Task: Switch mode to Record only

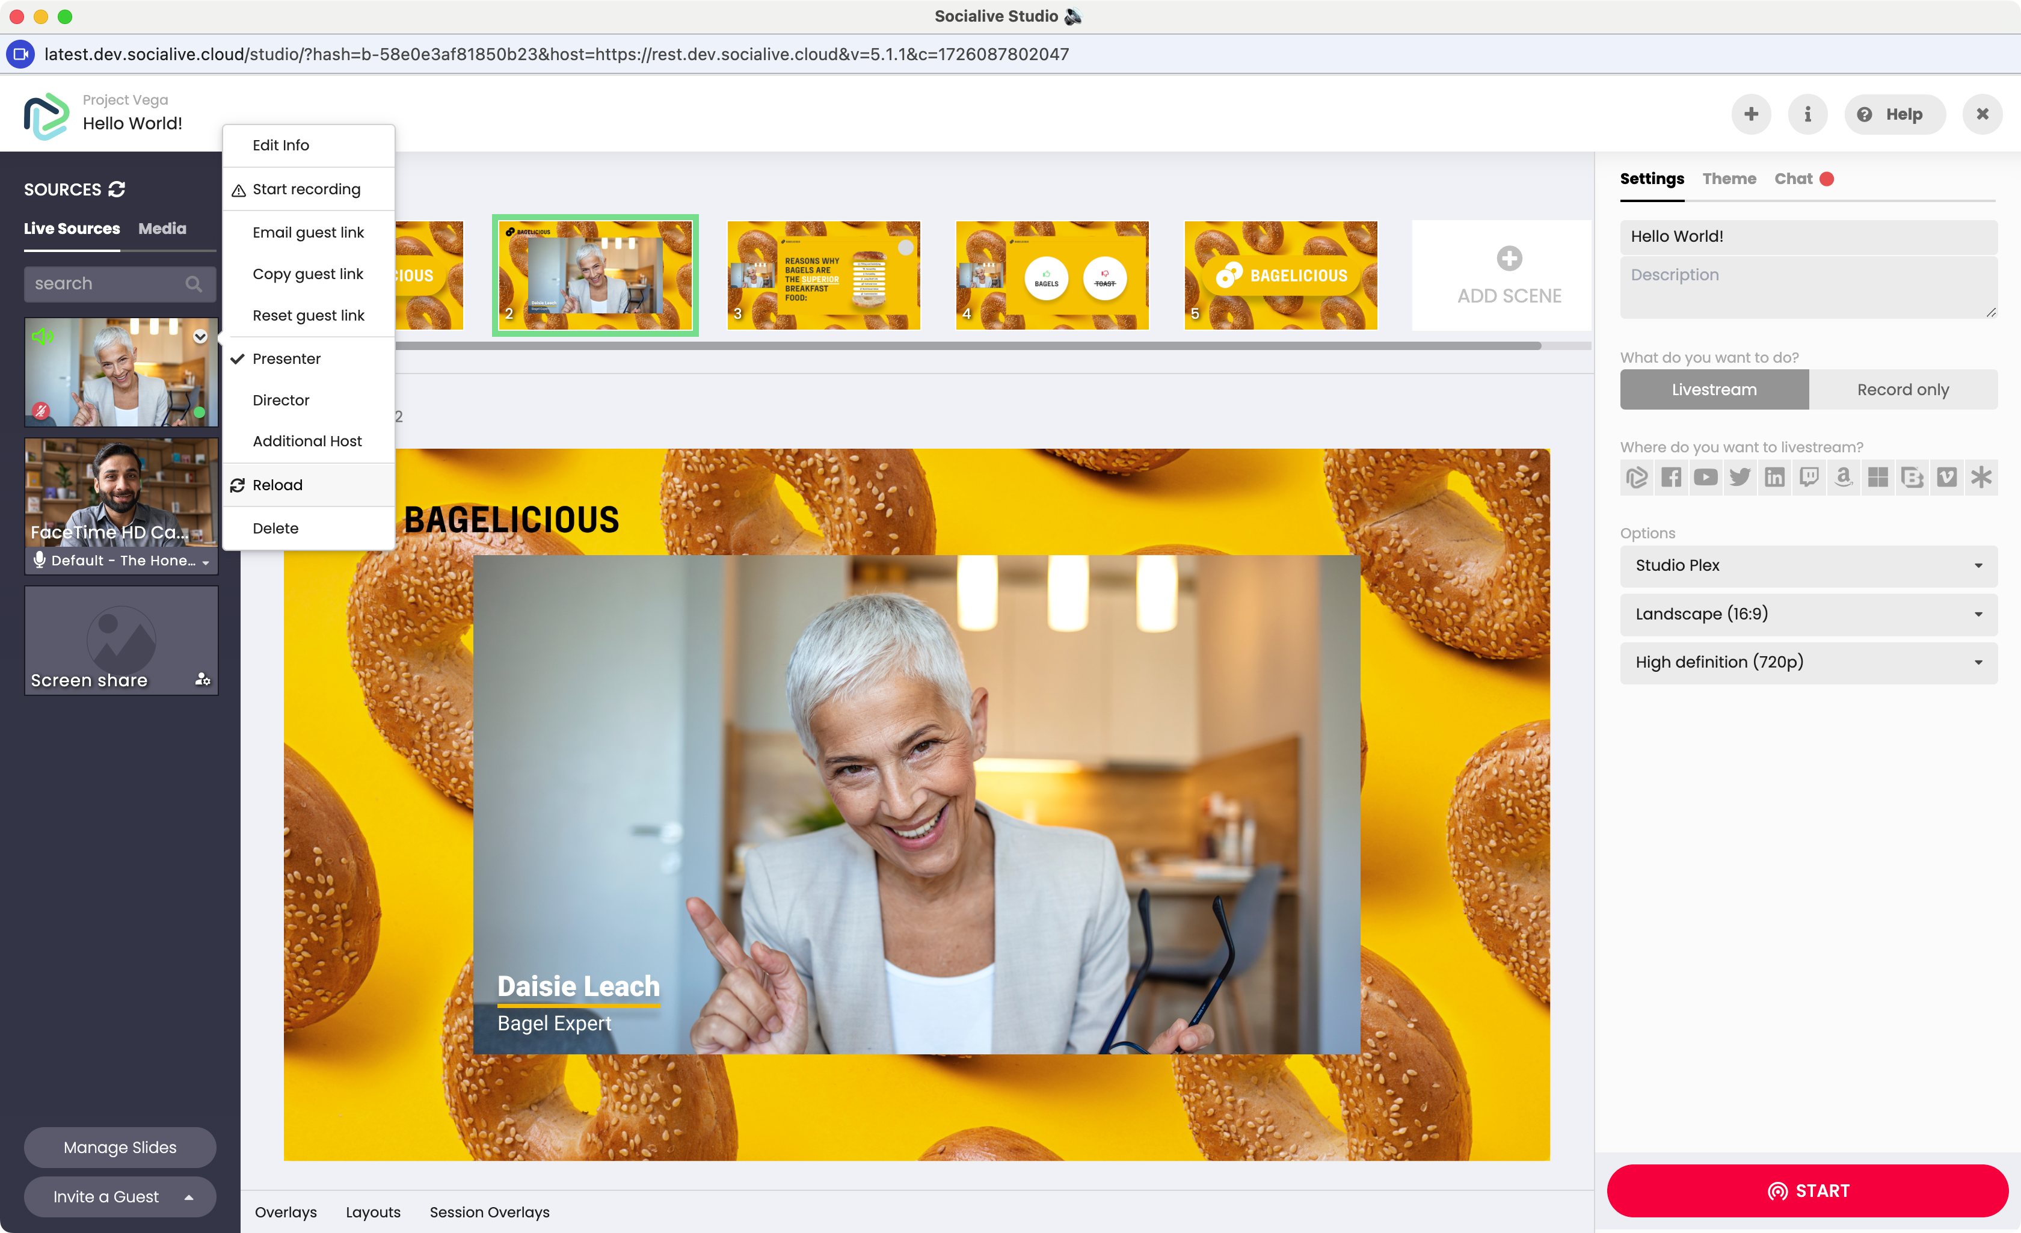Action: pos(1902,390)
